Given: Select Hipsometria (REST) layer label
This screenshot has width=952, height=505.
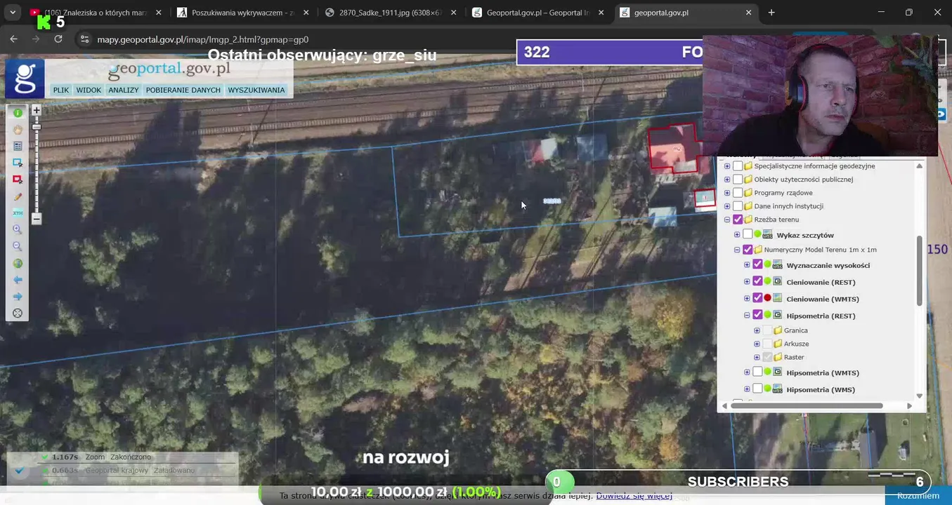Looking at the screenshot, I should (x=821, y=316).
